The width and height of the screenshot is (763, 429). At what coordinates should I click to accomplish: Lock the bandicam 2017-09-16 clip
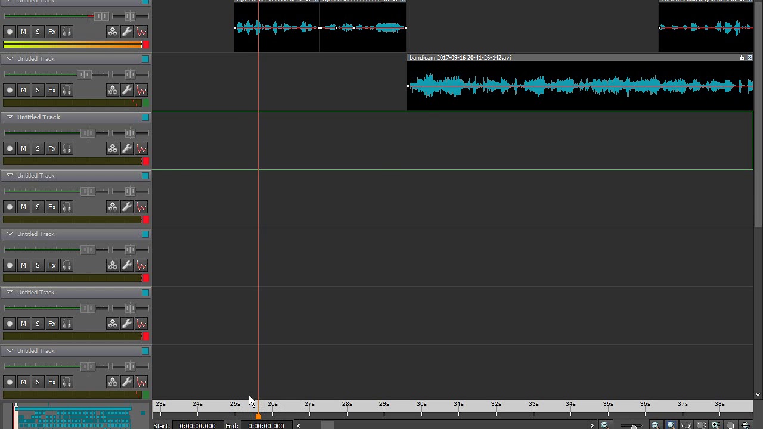(x=742, y=58)
